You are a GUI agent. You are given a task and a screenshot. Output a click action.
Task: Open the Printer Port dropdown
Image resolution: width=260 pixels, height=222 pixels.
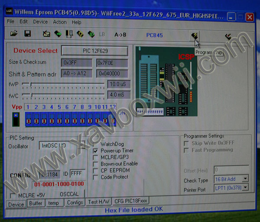(245, 187)
